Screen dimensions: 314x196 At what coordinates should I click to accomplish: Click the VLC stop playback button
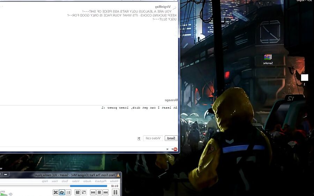[99, 193]
